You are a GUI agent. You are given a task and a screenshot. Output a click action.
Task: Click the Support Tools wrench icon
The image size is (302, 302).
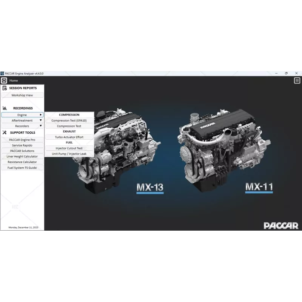(x=5, y=133)
